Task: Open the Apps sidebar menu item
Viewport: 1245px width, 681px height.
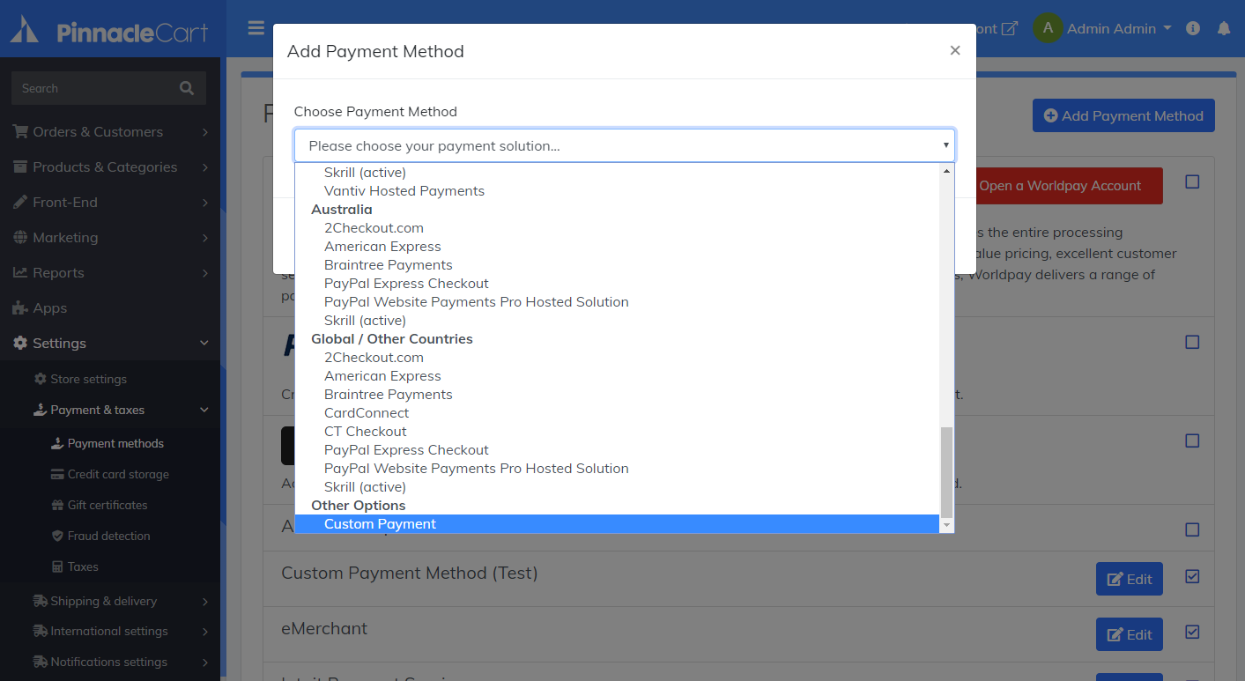Action: pyautogui.click(x=110, y=307)
